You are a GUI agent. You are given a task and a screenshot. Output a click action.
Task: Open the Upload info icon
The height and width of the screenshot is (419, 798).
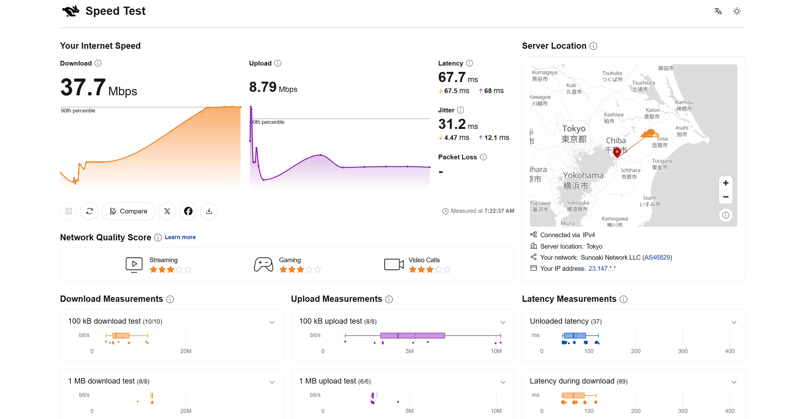278,63
